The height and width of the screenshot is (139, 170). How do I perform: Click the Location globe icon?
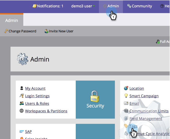coord(126,88)
